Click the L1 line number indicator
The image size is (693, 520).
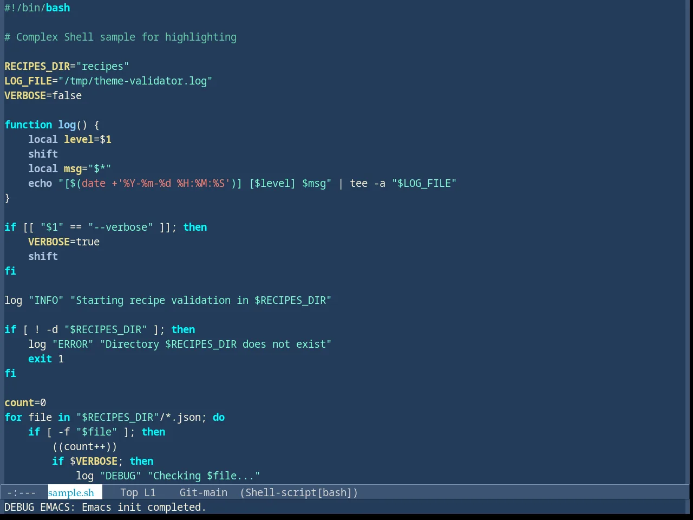[x=150, y=492]
